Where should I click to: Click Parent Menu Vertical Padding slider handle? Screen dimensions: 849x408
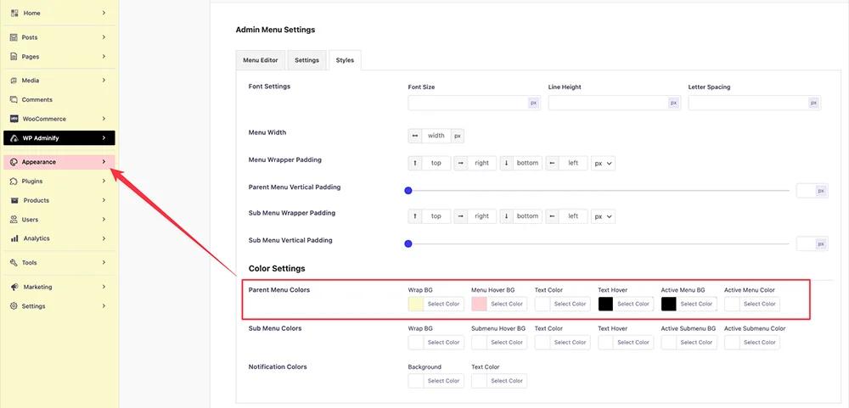(408, 191)
